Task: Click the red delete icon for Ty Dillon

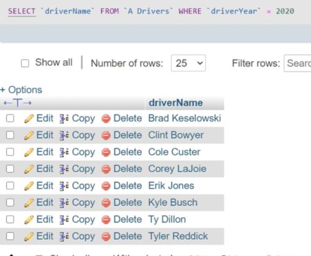Action: point(106,220)
